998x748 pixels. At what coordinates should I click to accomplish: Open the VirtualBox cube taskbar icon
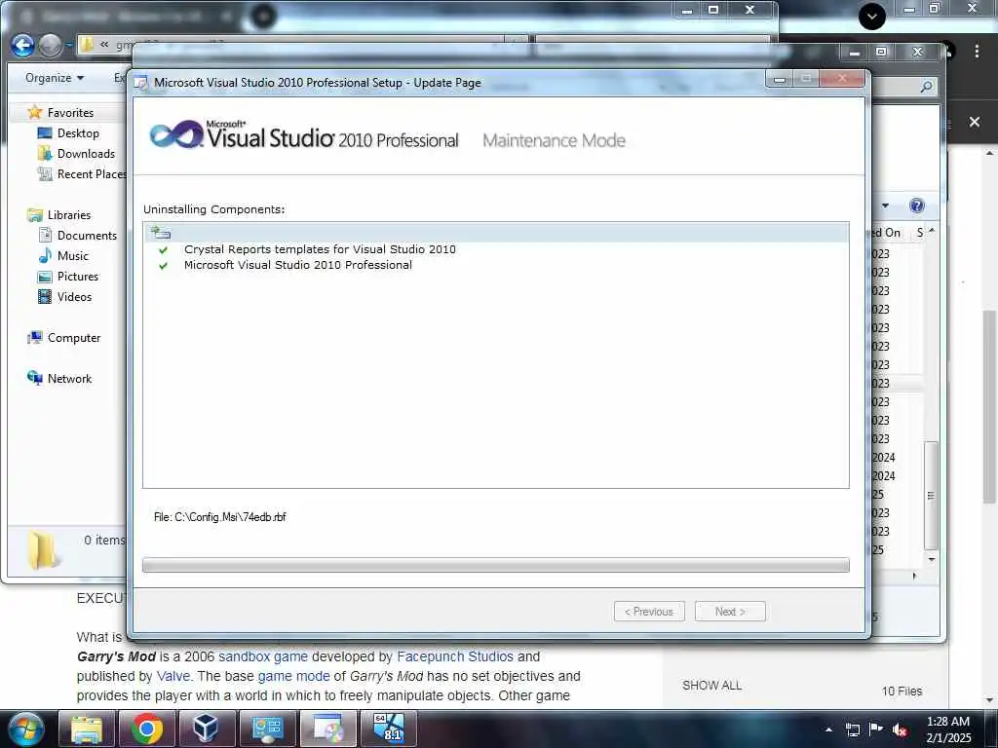pyautogui.click(x=207, y=729)
